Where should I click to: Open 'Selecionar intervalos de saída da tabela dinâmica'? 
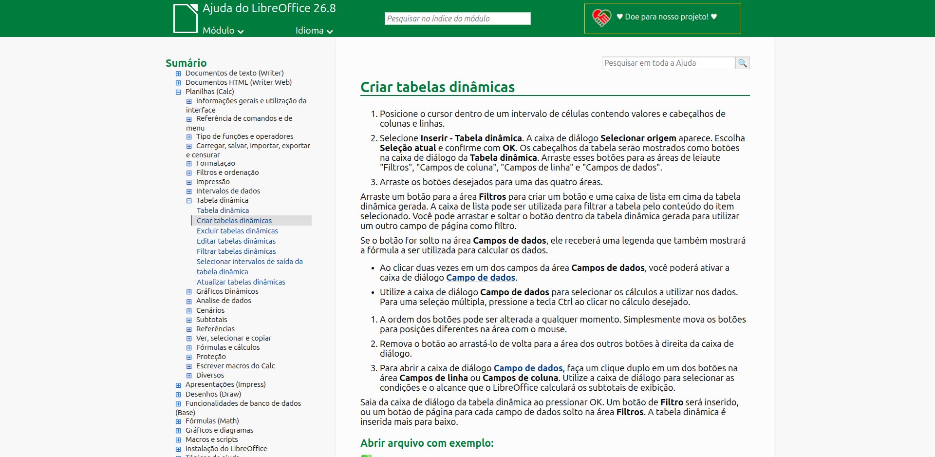pyautogui.click(x=249, y=267)
